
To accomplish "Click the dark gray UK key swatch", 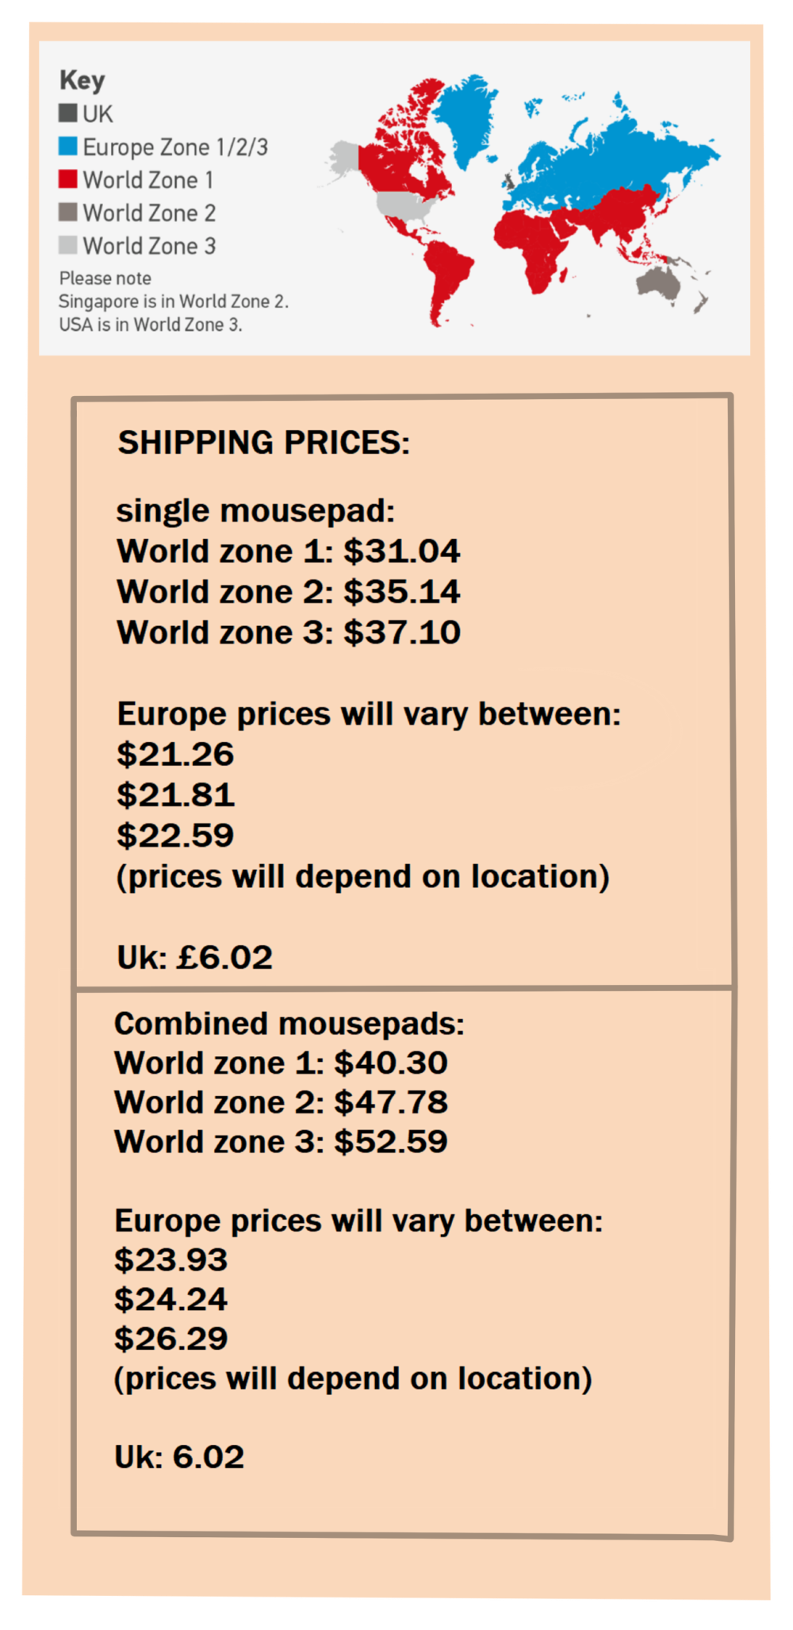I will click(x=67, y=113).
